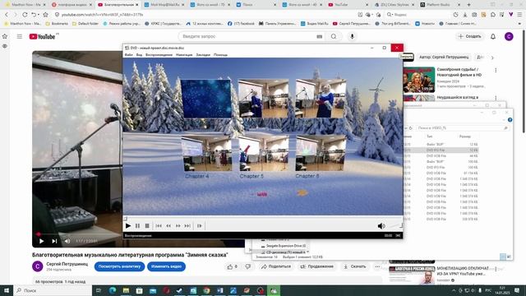Dislike the YouTube video
This screenshot has width=526, height=296.
point(248,266)
